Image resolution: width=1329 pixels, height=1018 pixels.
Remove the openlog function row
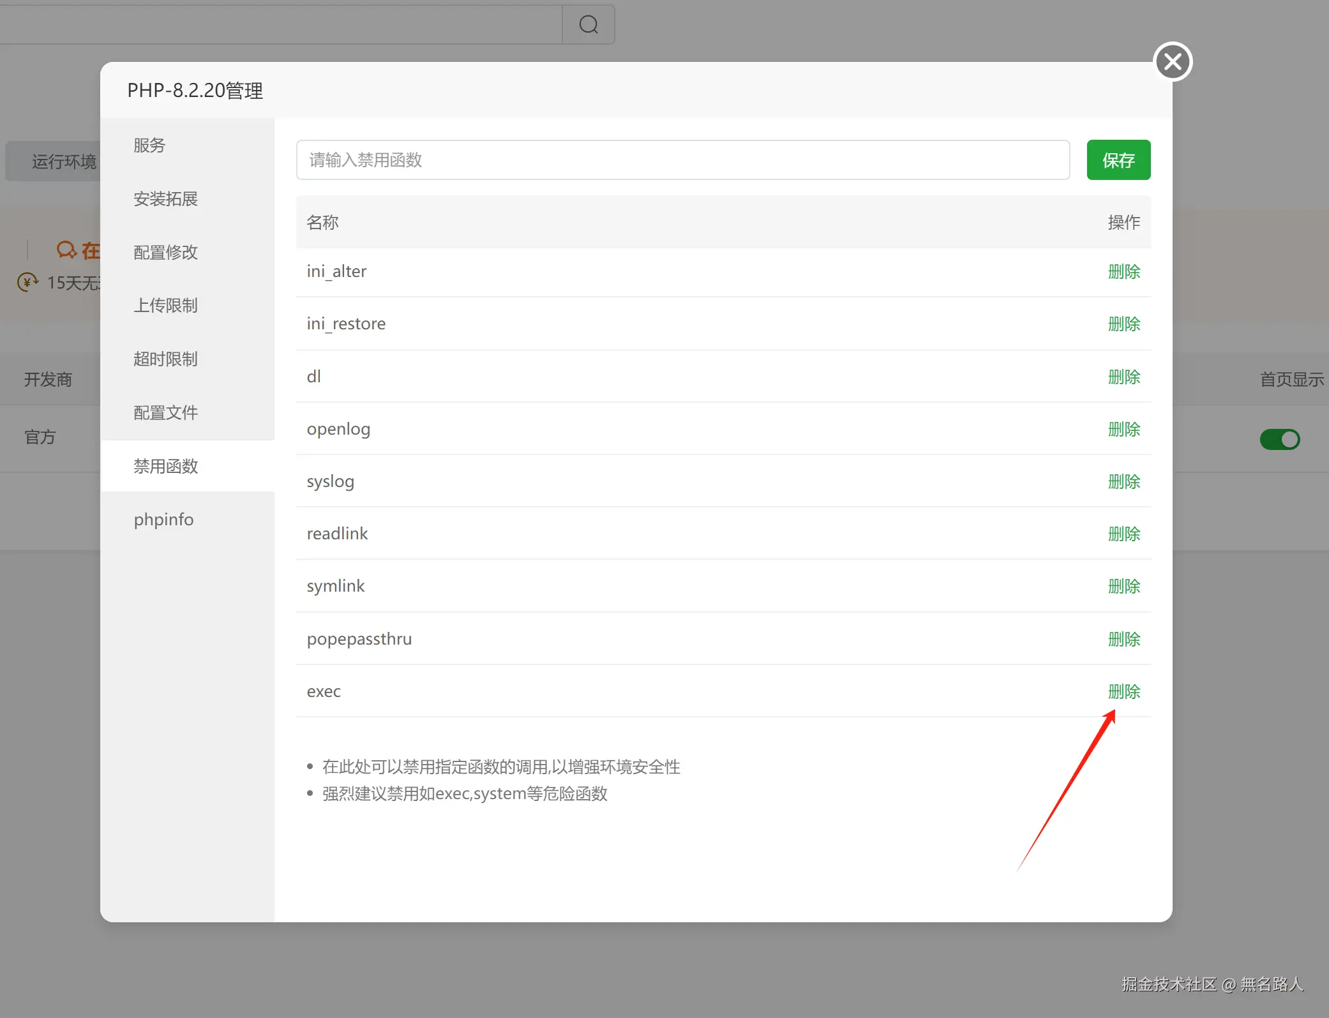click(1123, 430)
